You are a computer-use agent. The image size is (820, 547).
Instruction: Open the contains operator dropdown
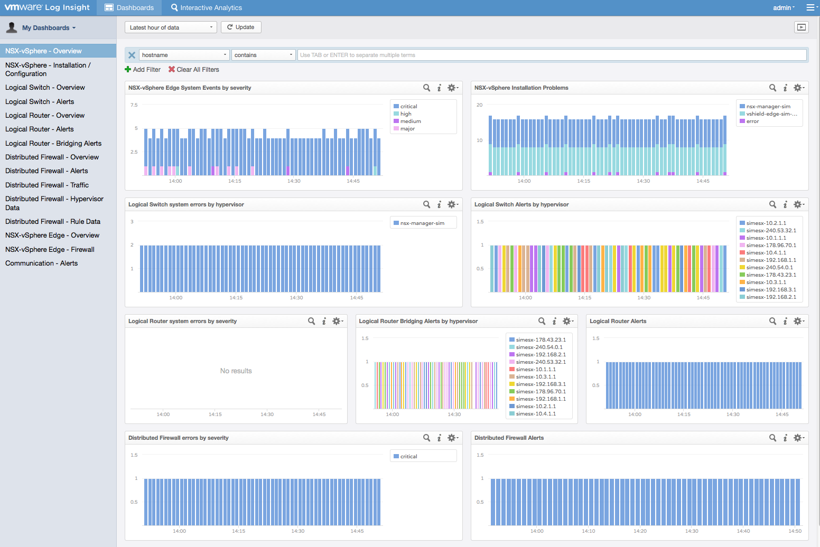pyautogui.click(x=264, y=55)
